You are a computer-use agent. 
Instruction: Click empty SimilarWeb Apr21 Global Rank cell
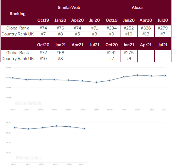tap(77, 53)
